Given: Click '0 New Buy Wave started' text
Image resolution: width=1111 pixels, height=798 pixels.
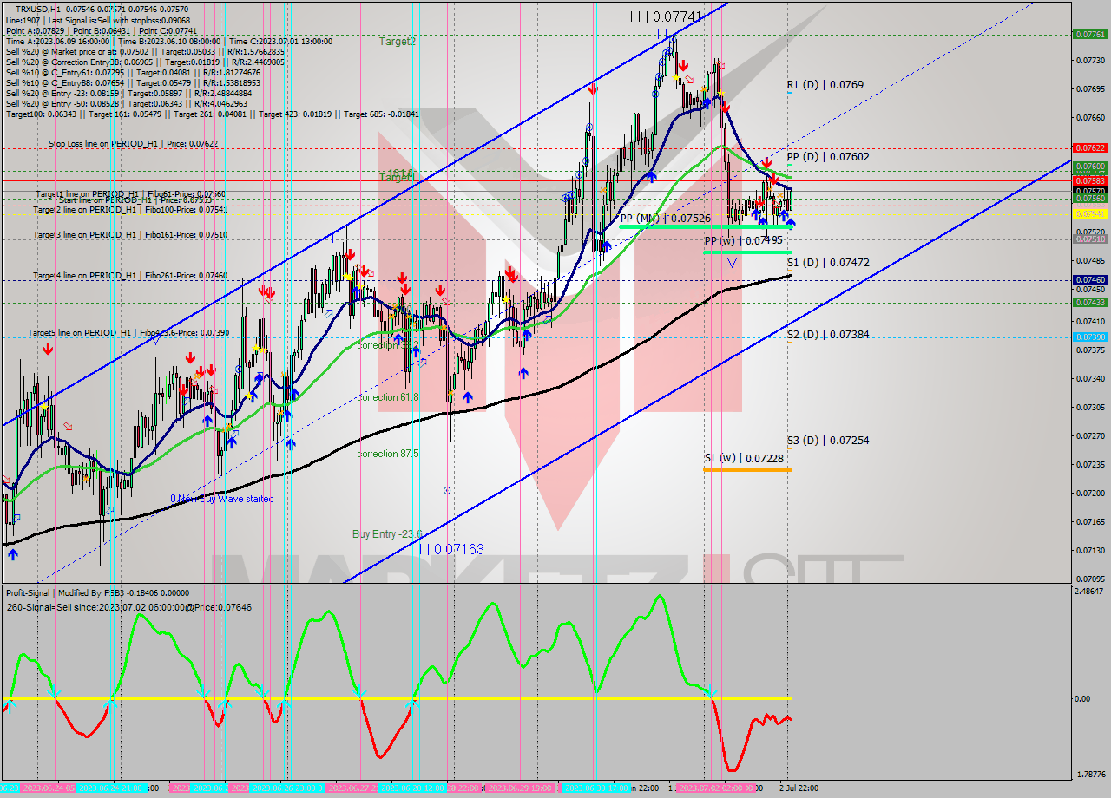Looking at the screenshot, I should click(222, 499).
